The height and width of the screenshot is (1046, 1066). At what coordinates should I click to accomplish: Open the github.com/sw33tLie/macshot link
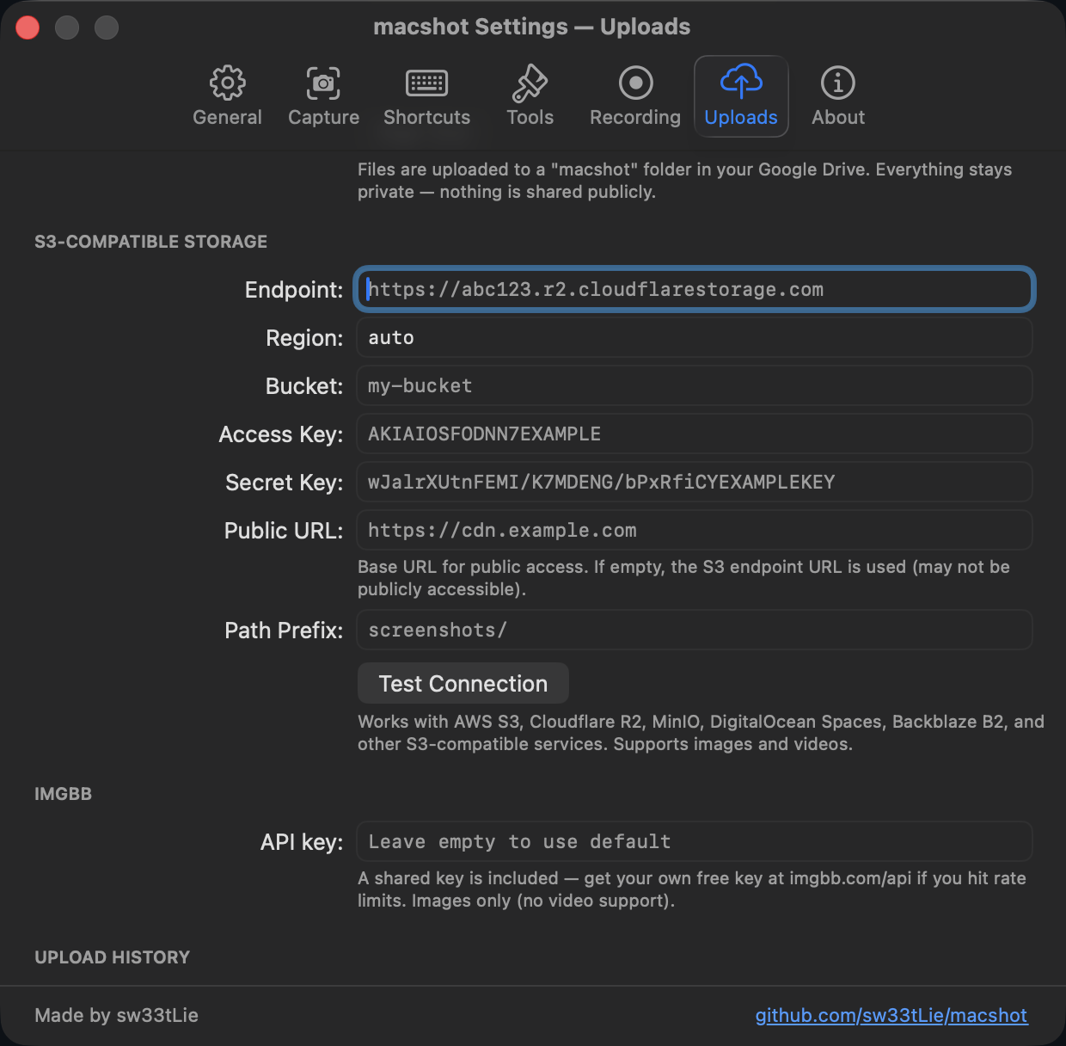point(891,1016)
